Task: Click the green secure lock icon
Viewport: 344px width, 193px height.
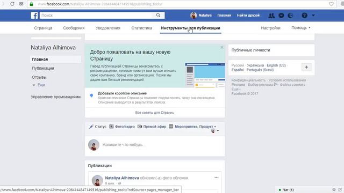Action: pos(31,4)
